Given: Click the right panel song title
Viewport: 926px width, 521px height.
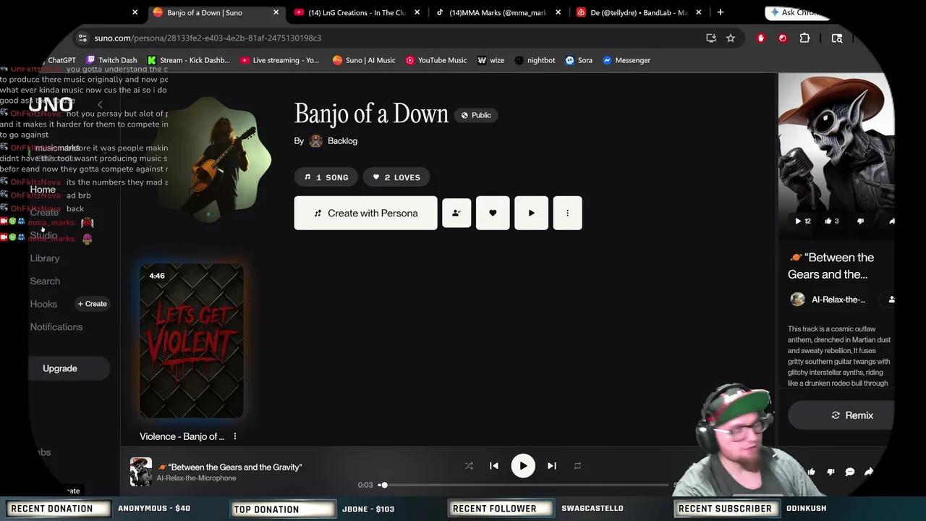Looking at the screenshot, I should click(x=831, y=266).
